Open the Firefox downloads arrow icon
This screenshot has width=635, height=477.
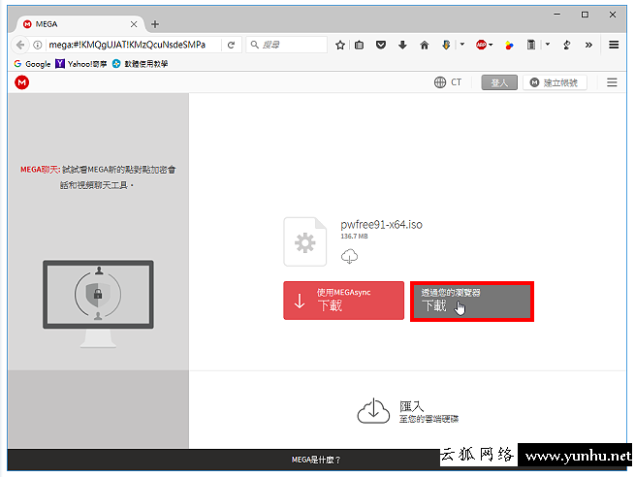click(x=402, y=45)
